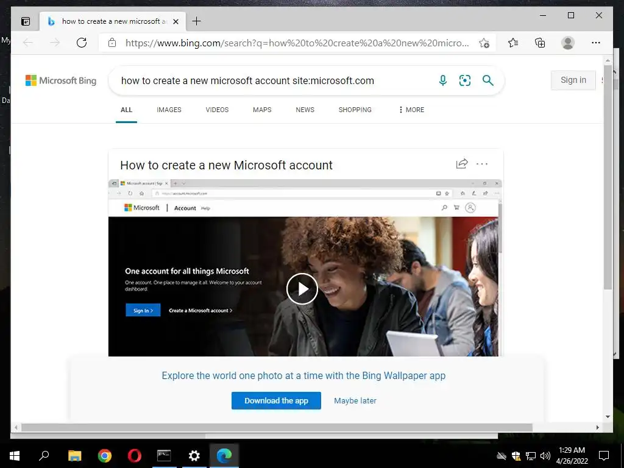
Task: Launch Google Chrome from taskbar
Action: [x=105, y=456]
